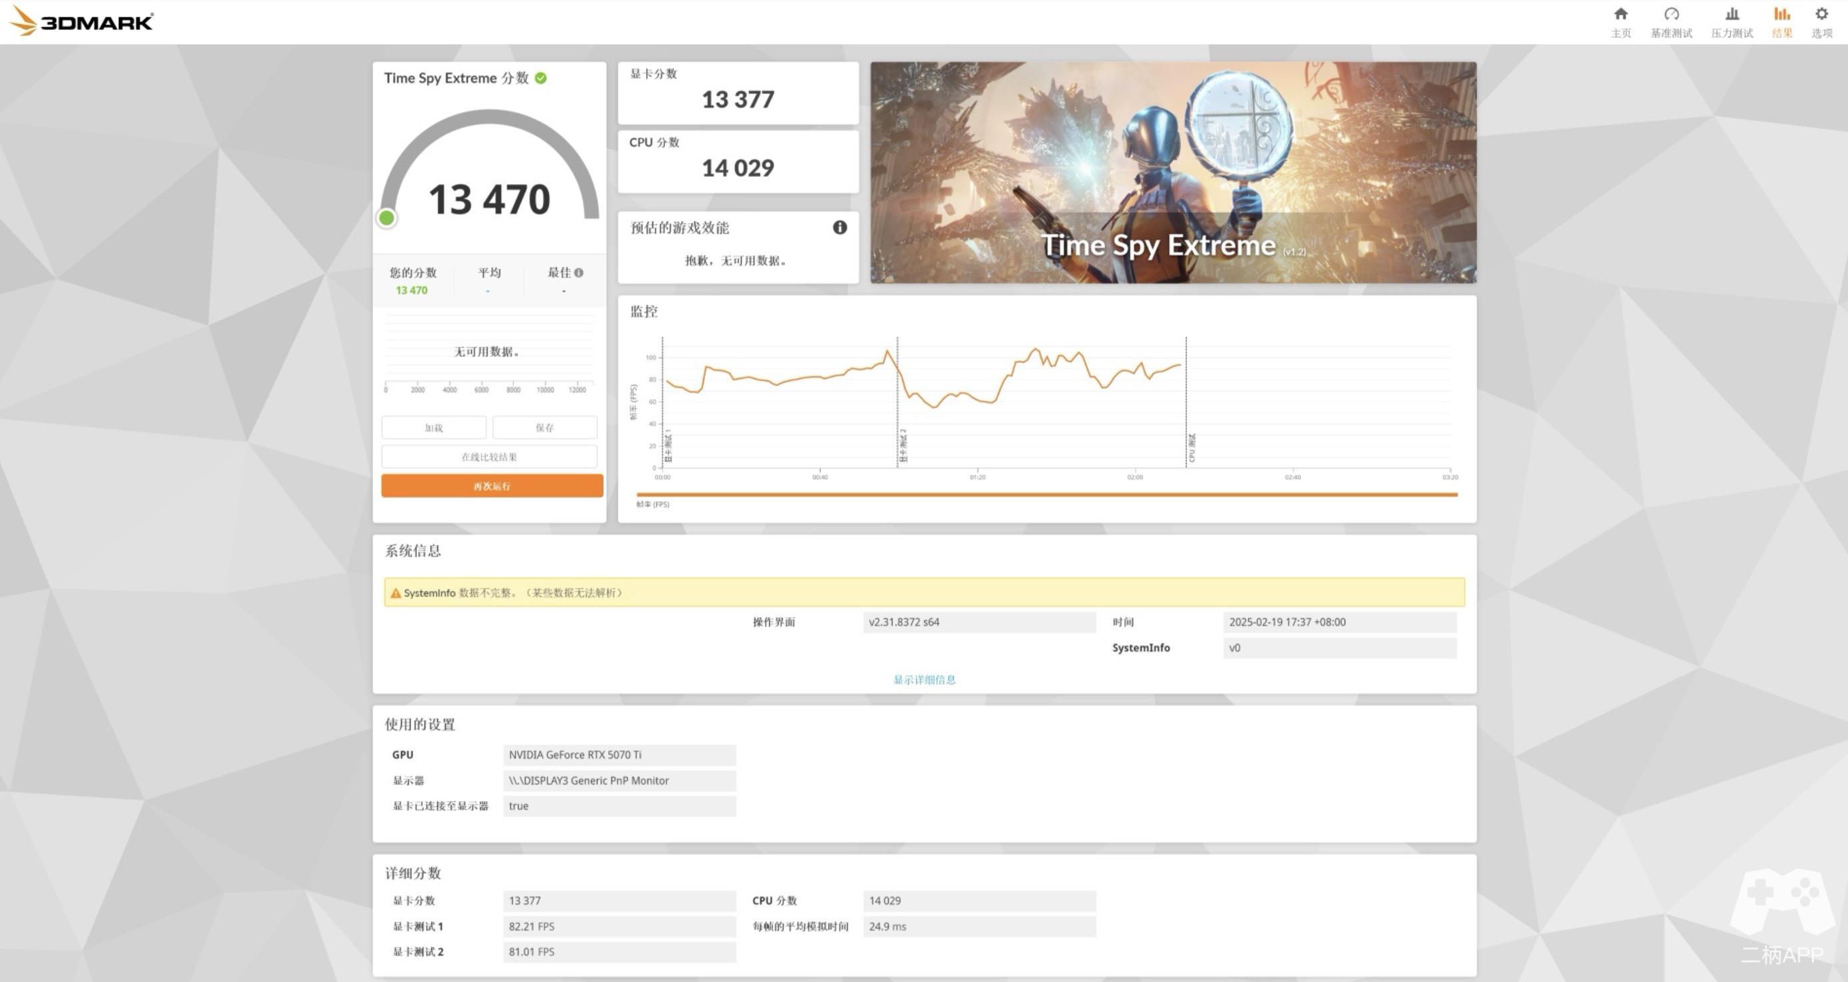Click info icon in estimated game performance
The width and height of the screenshot is (1848, 982).
(x=839, y=227)
